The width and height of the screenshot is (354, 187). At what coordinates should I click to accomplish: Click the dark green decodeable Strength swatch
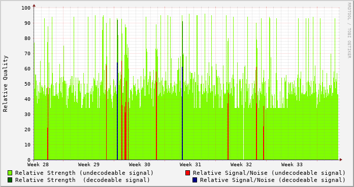click(x=10, y=180)
